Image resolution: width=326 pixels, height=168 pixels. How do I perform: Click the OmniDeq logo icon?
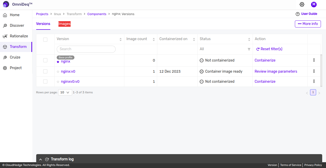coord(6,4)
